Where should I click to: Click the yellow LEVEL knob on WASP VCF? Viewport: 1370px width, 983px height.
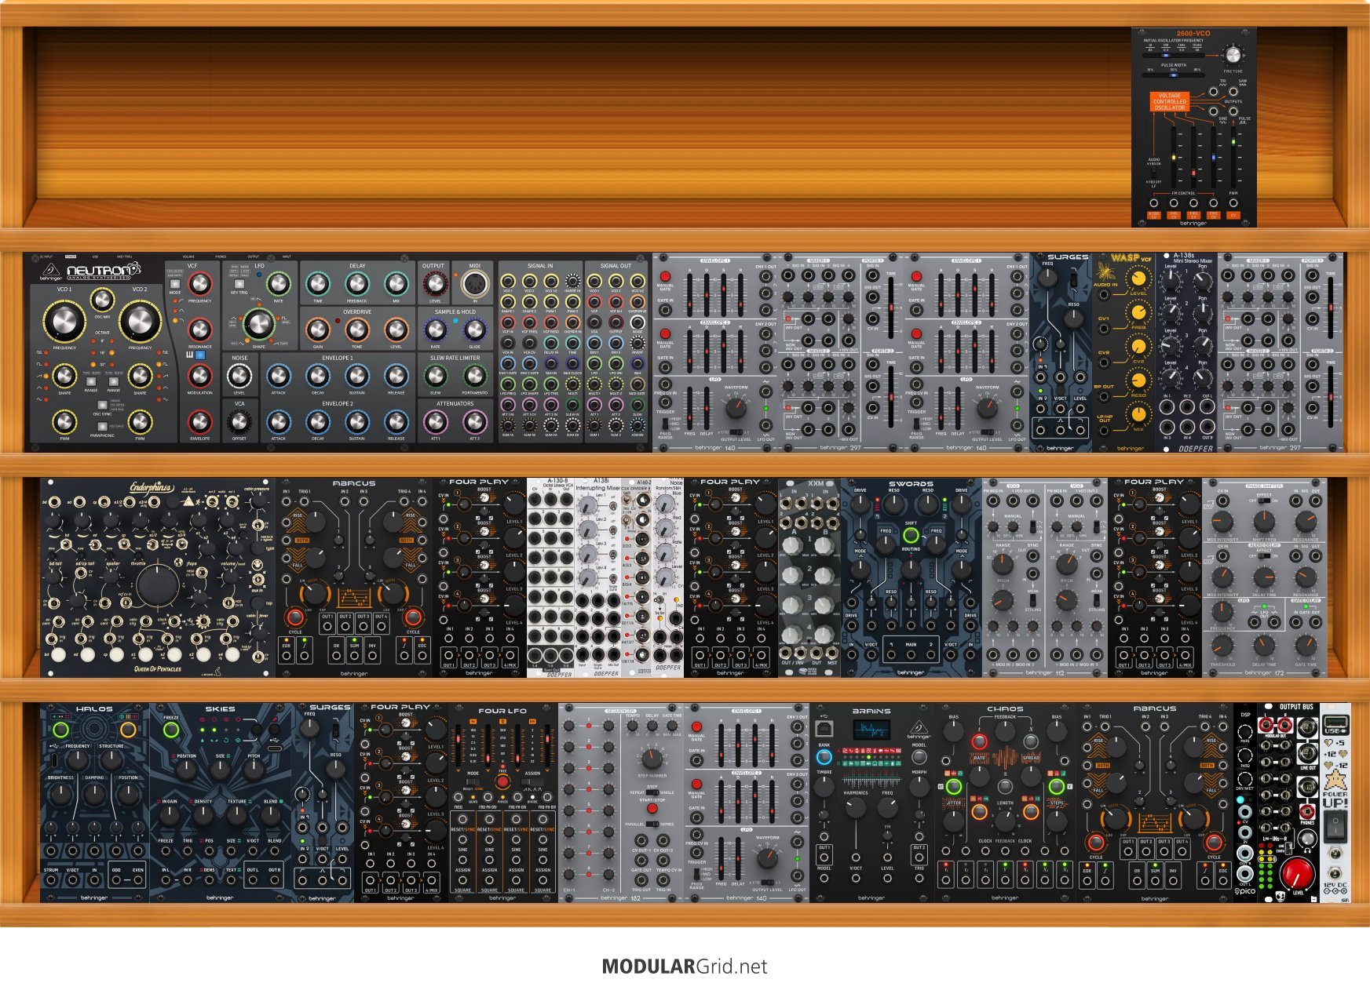pos(1138,278)
